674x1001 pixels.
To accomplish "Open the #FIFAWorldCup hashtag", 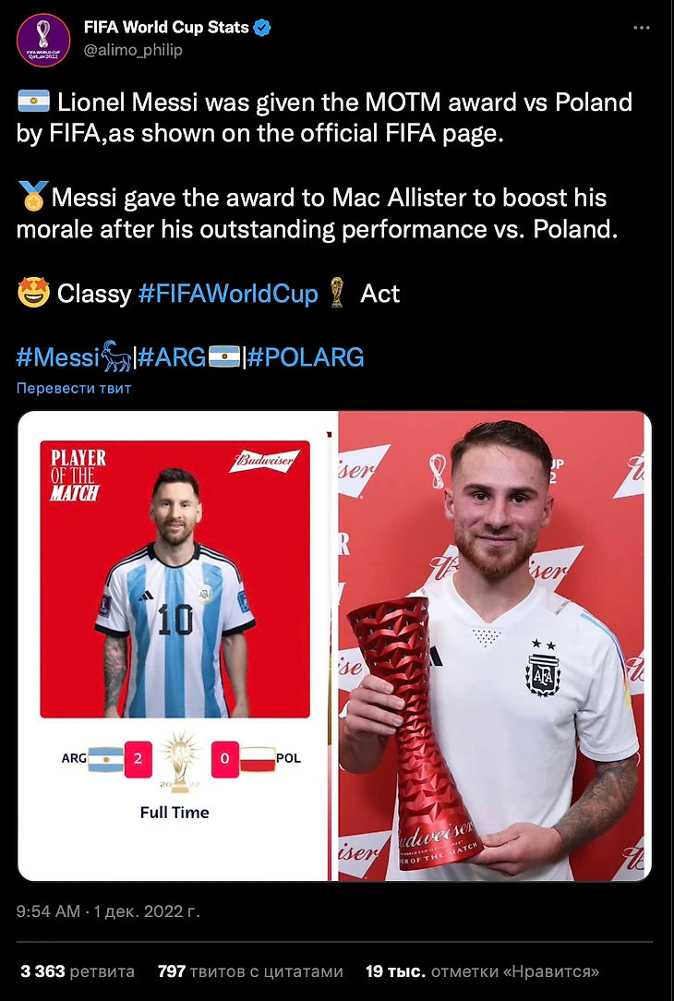I will click(228, 294).
